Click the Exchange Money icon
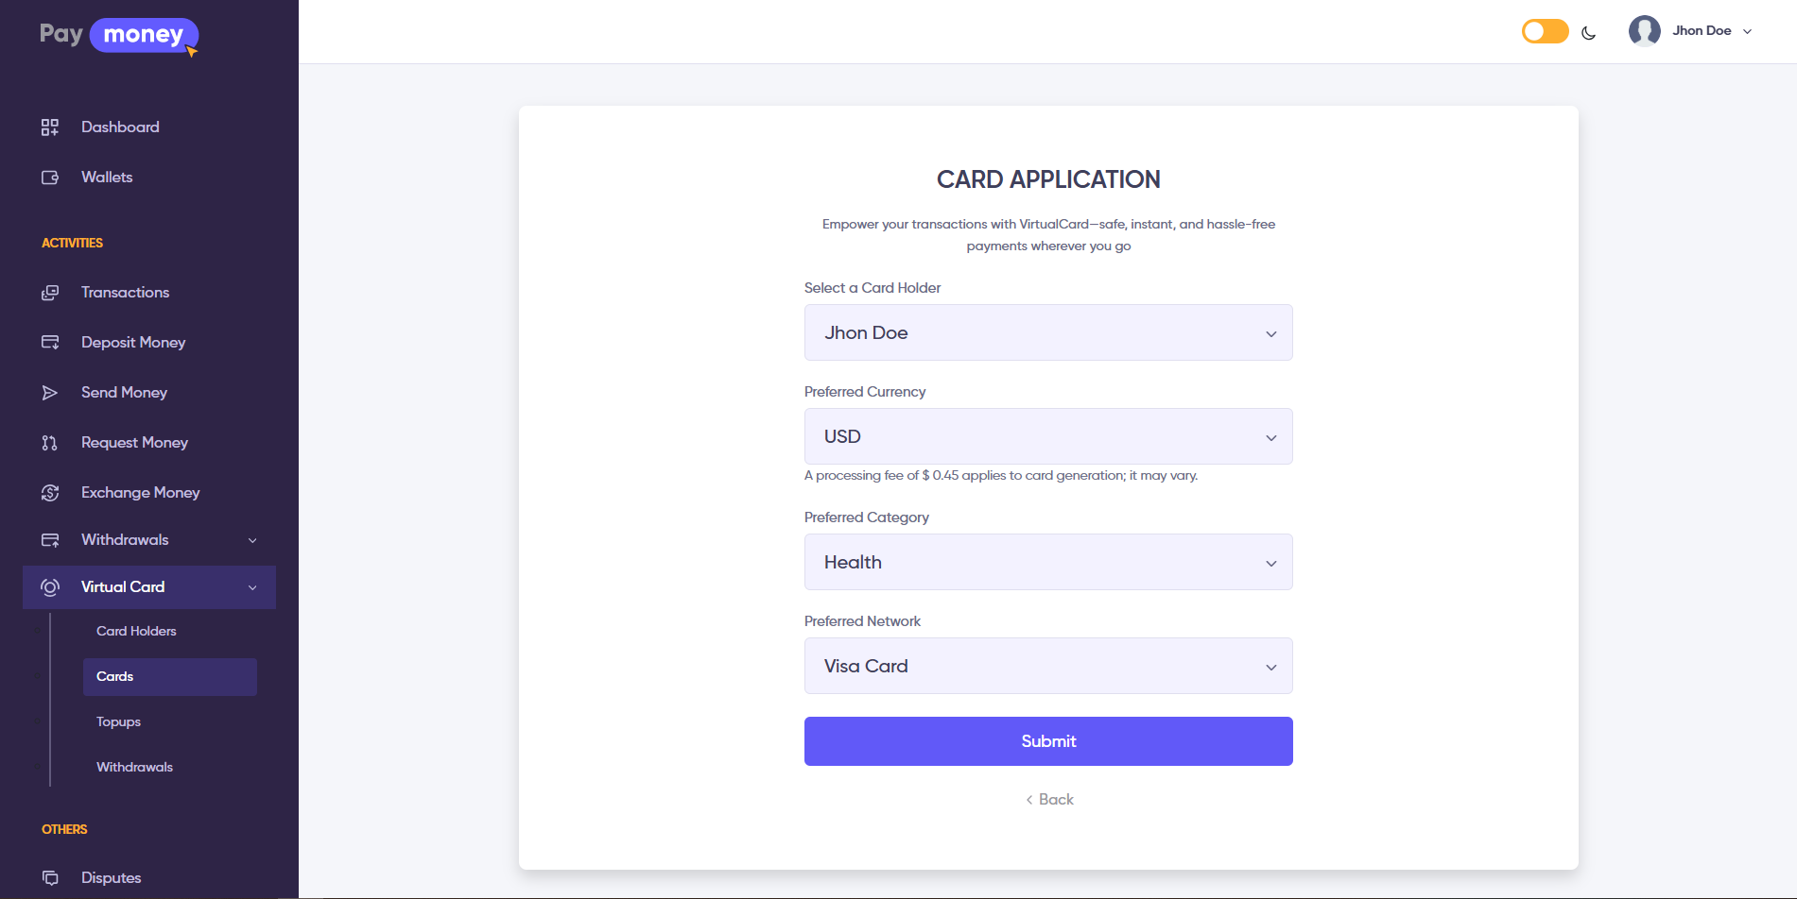The width and height of the screenshot is (1797, 899). (50, 493)
